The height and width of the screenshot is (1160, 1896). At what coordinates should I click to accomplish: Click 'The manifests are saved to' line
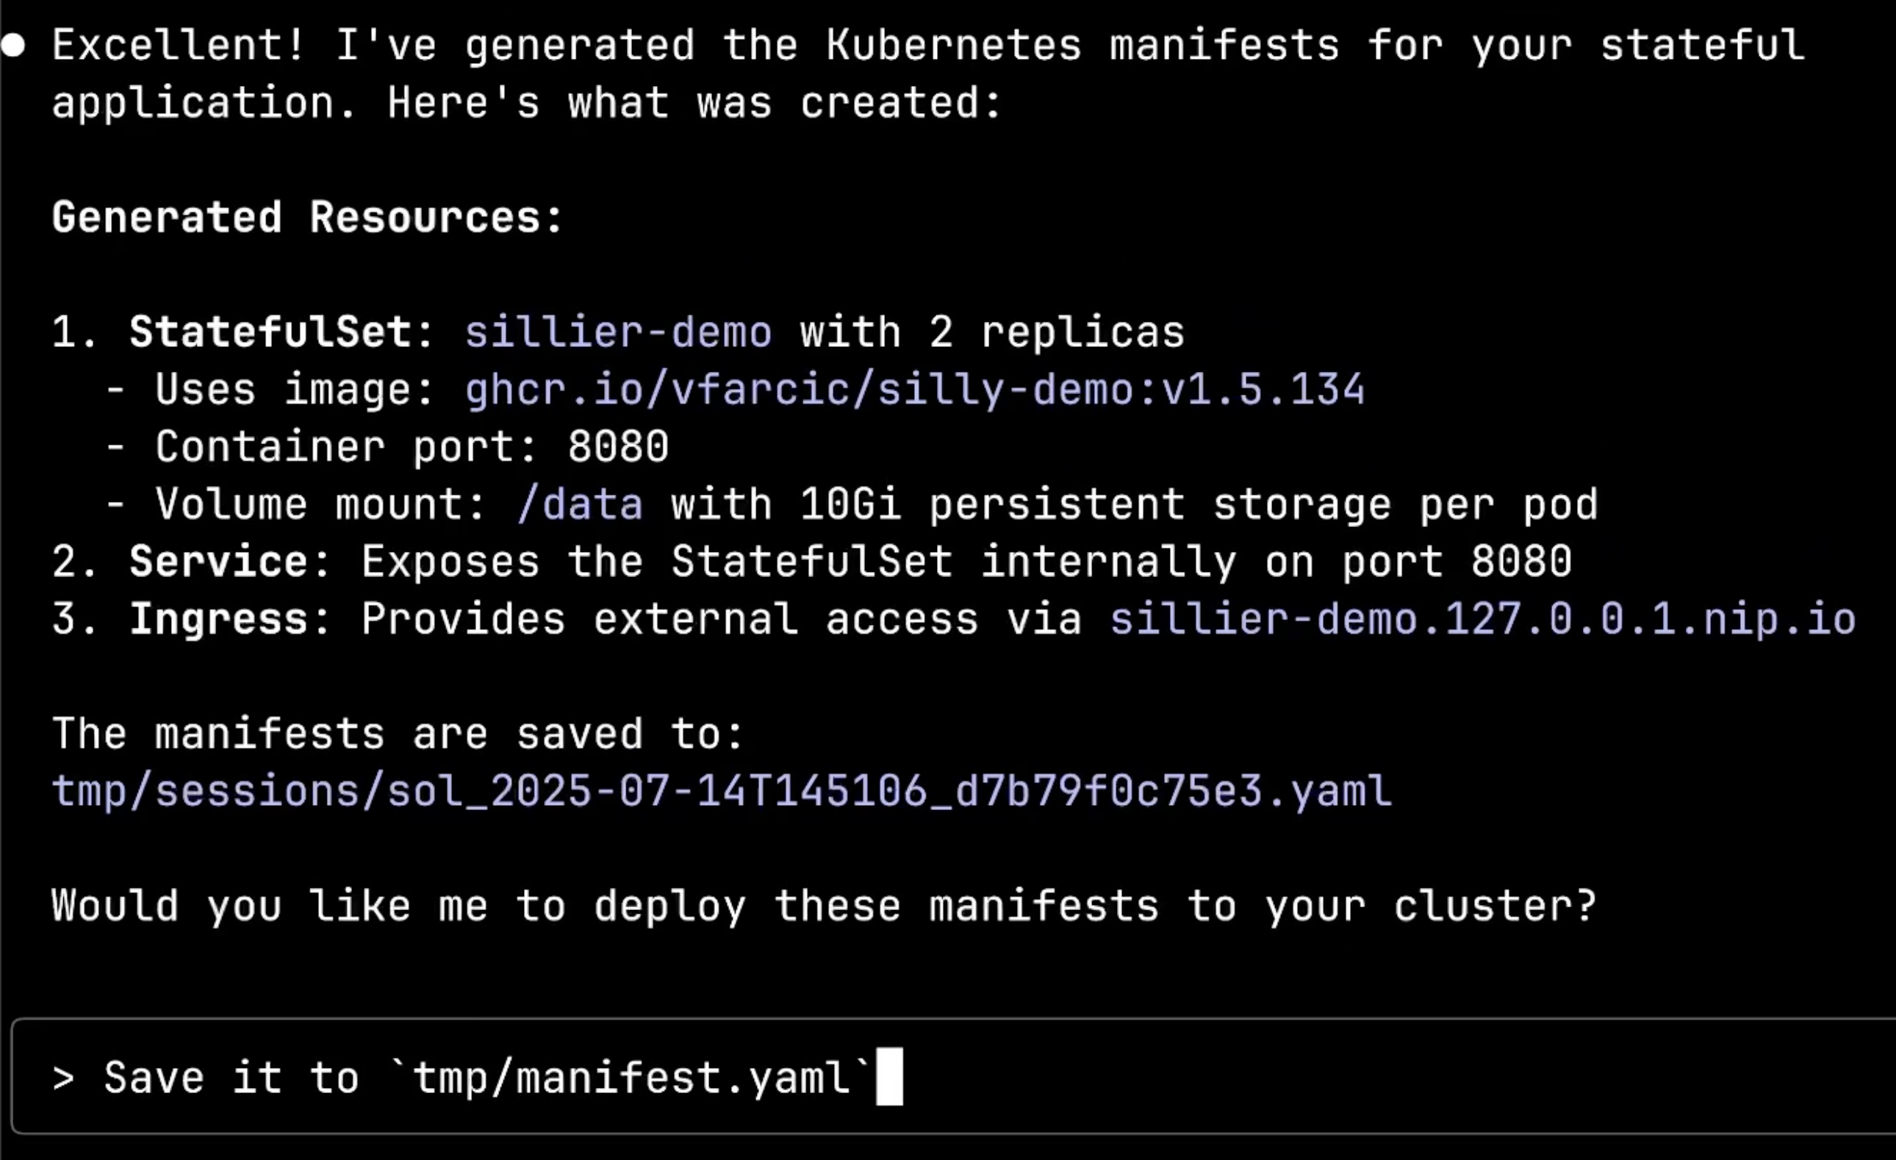point(398,734)
